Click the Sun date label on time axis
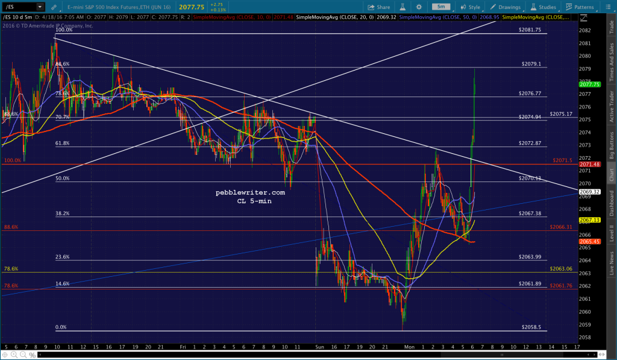Screen dimensions: 617x360 pos(319,347)
